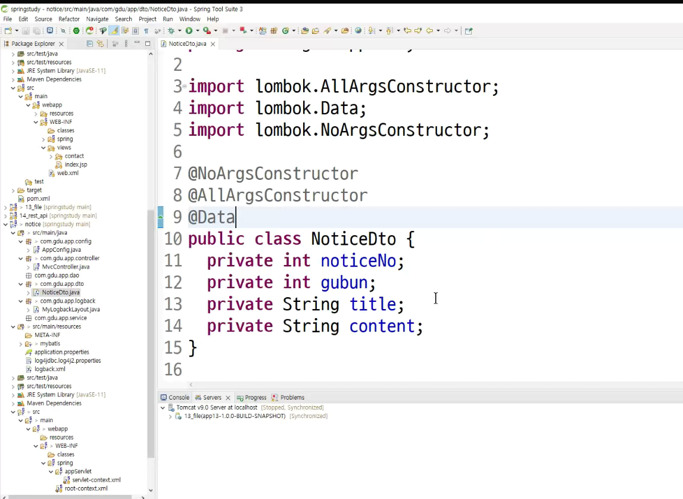Close the NoticeDto.java editor tab
683x499 pixels.
coord(213,44)
